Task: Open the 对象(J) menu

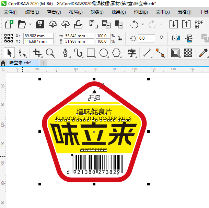Action: pyautogui.click(x=97, y=12)
